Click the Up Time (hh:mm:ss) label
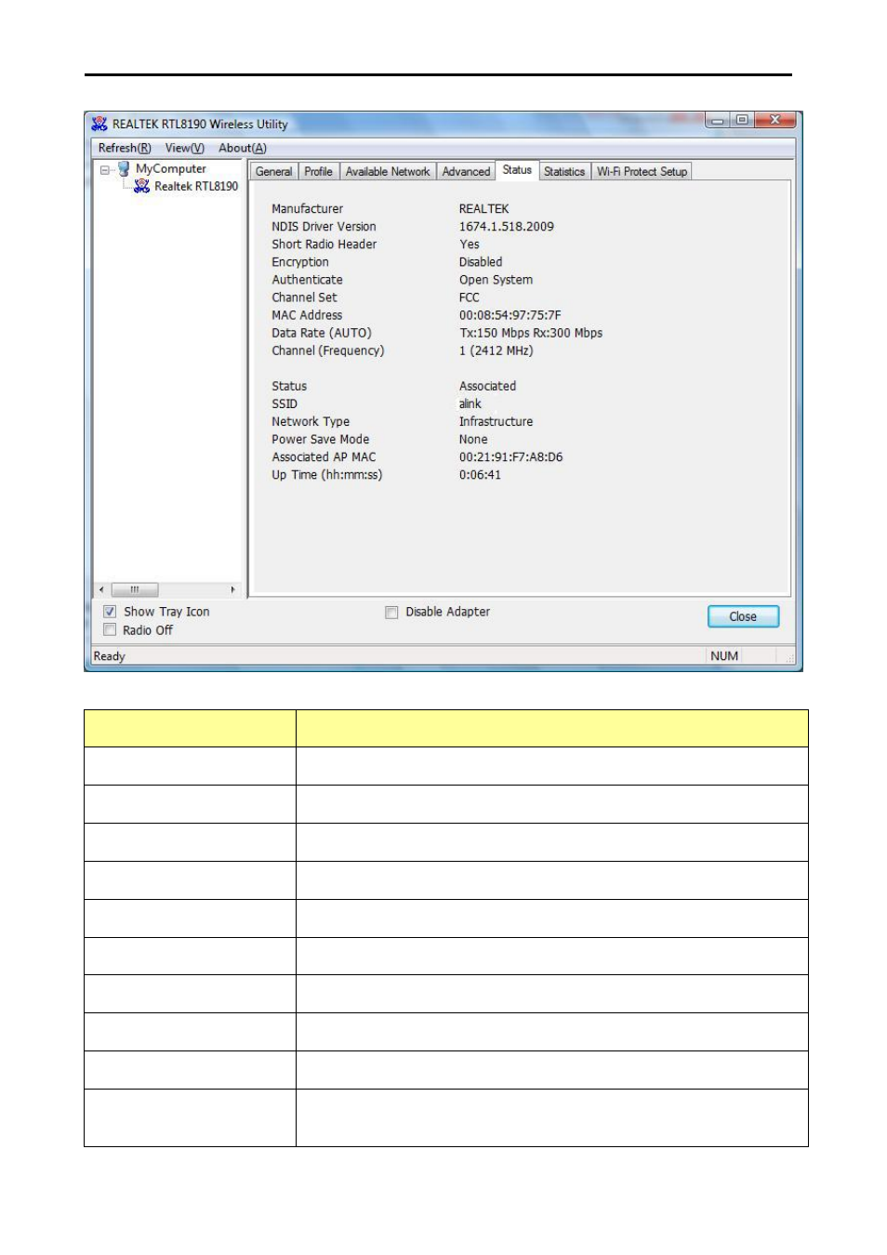The height and width of the screenshot is (1255, 887). (326, 475)
